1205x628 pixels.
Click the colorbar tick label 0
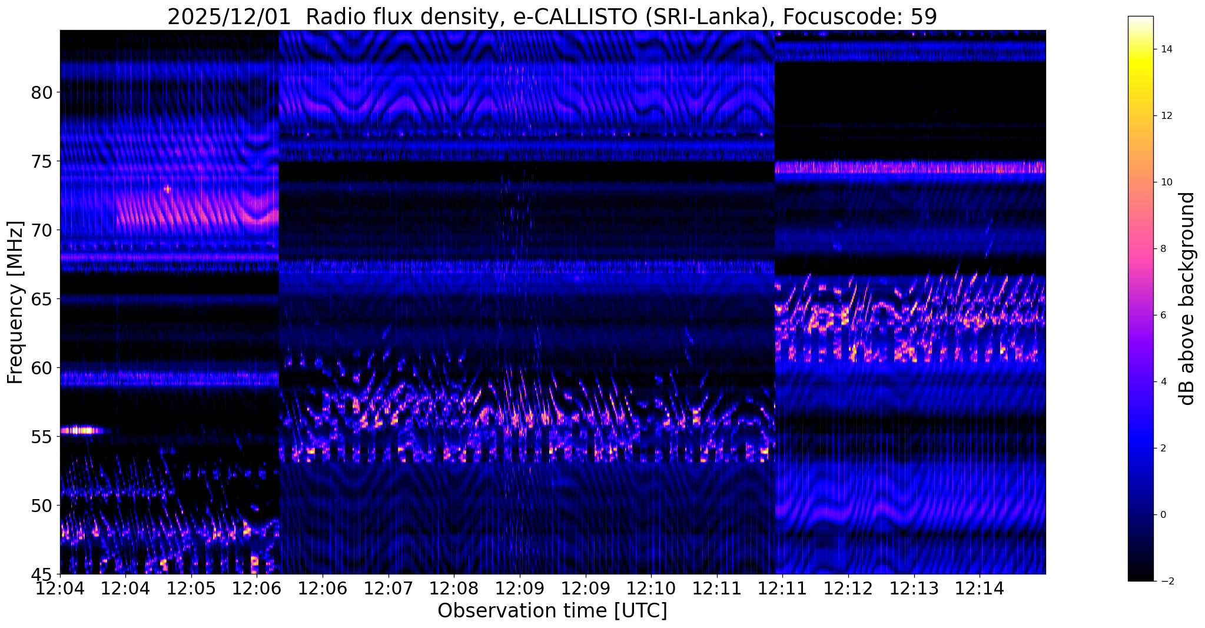tap(1163, 515)
